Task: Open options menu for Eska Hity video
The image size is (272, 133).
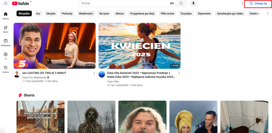Action: pyautogui.click(x=179, y=73)
